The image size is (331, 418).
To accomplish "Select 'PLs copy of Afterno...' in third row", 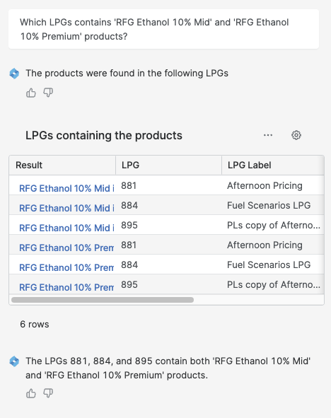I will [274, 225].
